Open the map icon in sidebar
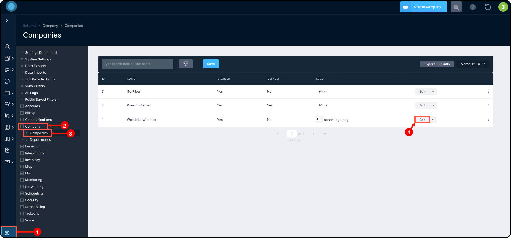This screenshot has height=238, width=511. (7, 138)
